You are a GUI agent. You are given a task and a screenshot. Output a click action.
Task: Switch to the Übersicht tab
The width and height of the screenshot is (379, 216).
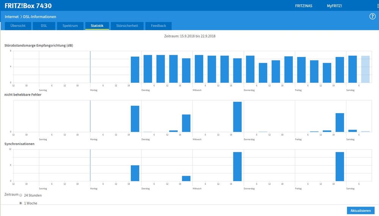click(18, 26)
